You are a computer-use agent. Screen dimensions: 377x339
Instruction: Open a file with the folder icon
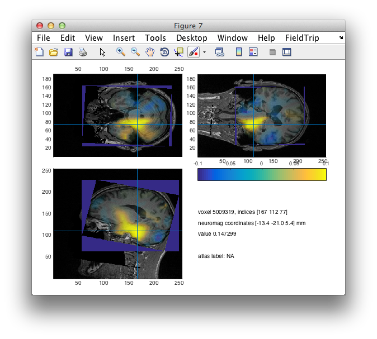point(54,52)
